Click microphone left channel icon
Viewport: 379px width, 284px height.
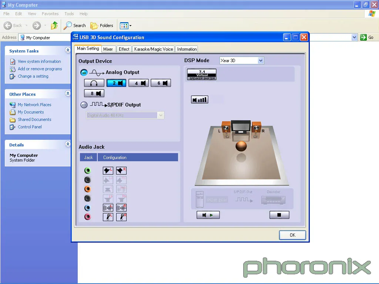point(108,217)
